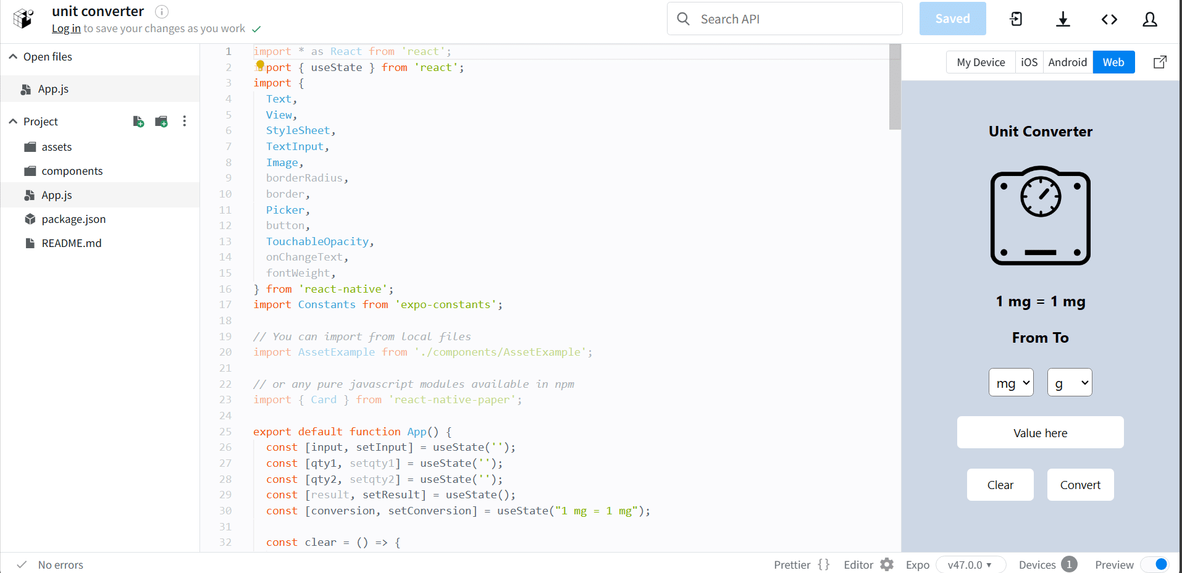Click the Convert button

(1079, 485)
